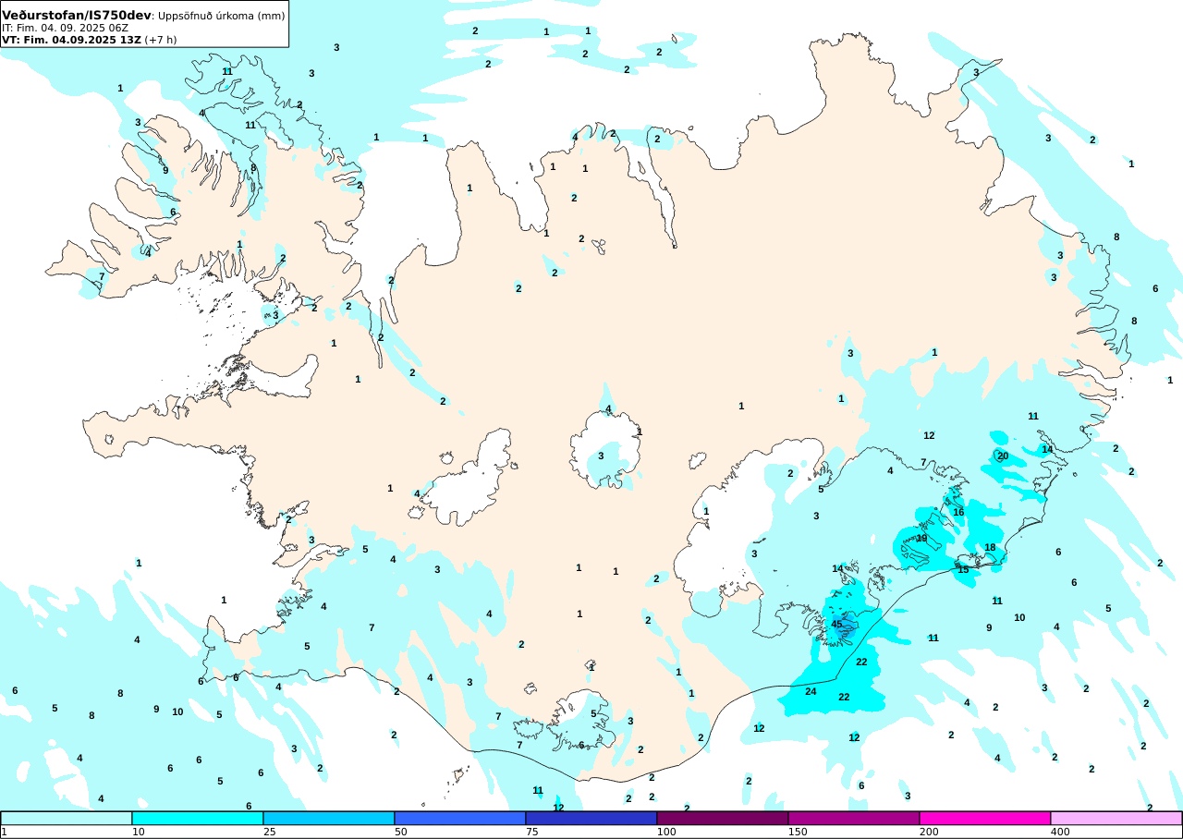Click the 1–10 mm light cyan legend swatch
Screen dimensions: 1183x839
[x=67, y=818]
